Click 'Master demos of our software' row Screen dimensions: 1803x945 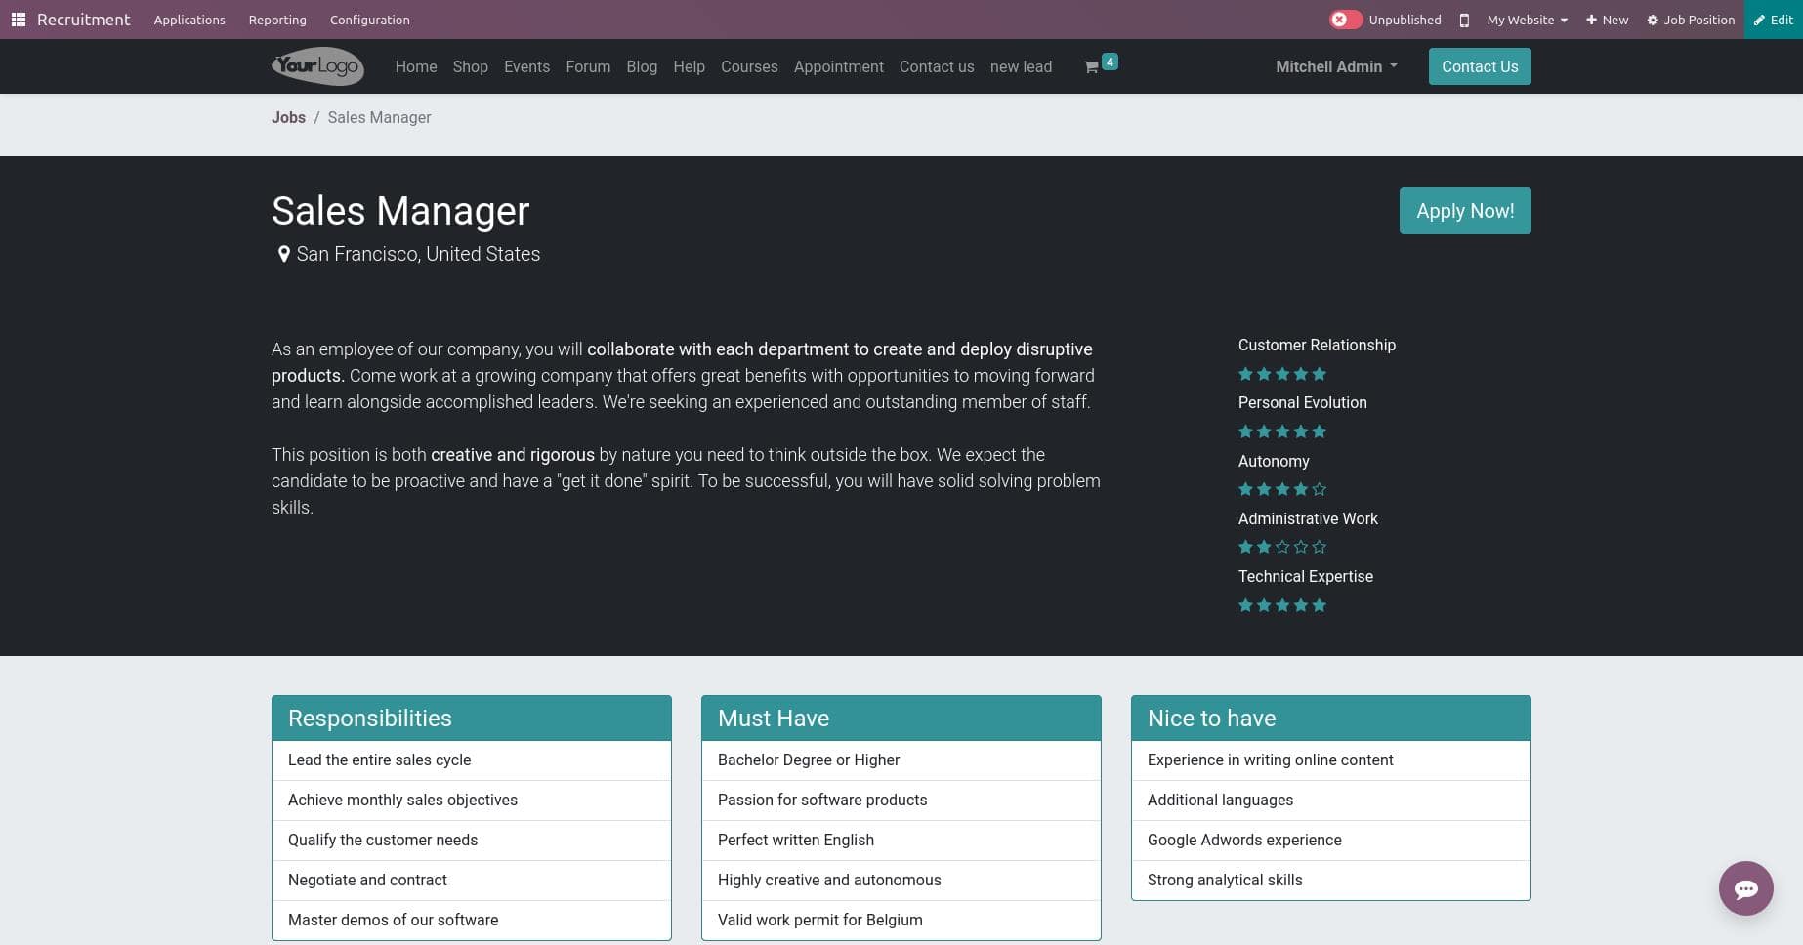472,920
